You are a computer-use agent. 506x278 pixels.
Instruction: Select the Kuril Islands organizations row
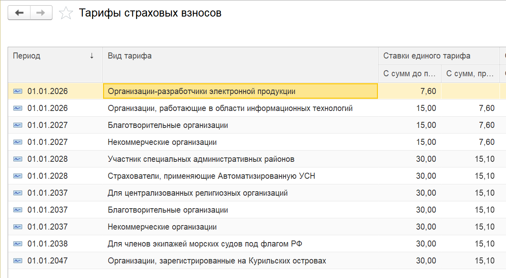pyautogui.click(x=217, y=261)
